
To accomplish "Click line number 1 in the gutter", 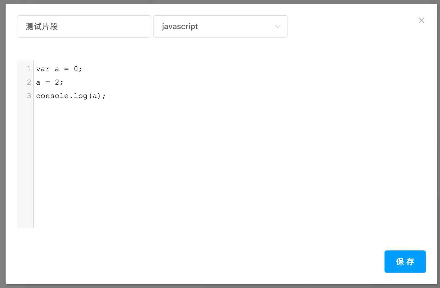I will [29, 69].
